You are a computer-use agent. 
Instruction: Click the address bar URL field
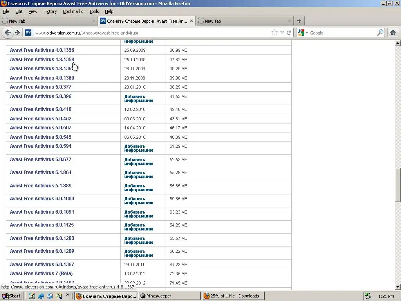click(152, 33)
